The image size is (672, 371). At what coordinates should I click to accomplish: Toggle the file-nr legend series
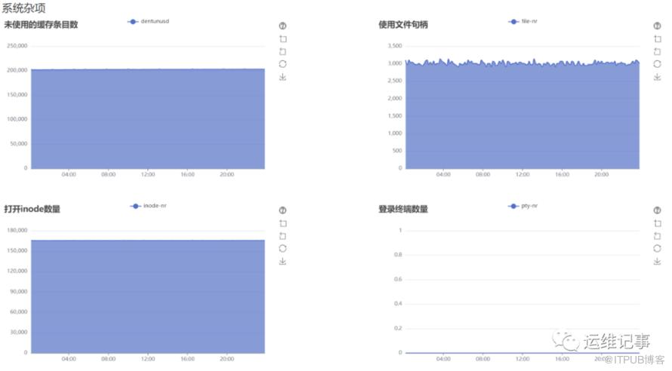[x=522, y=21]
